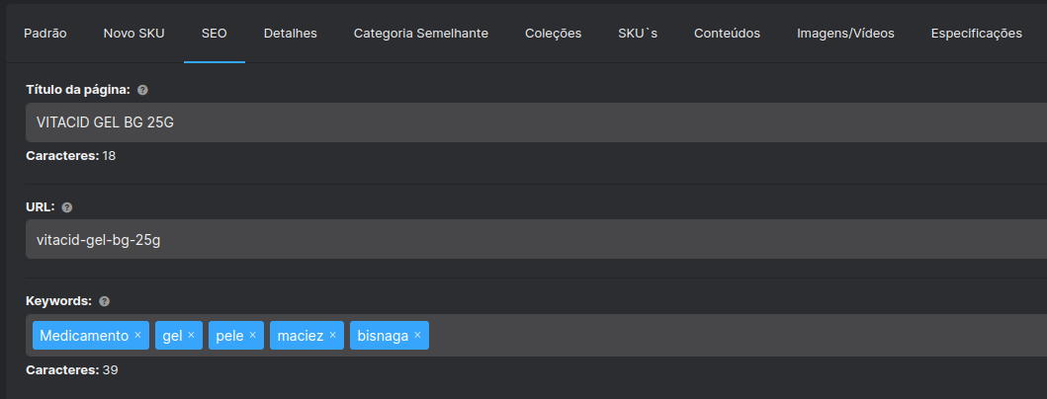Image resolution: width=1047 pixels, height=399 pixels.
Task: Open the Coleções tab
Action: [553, 34]
